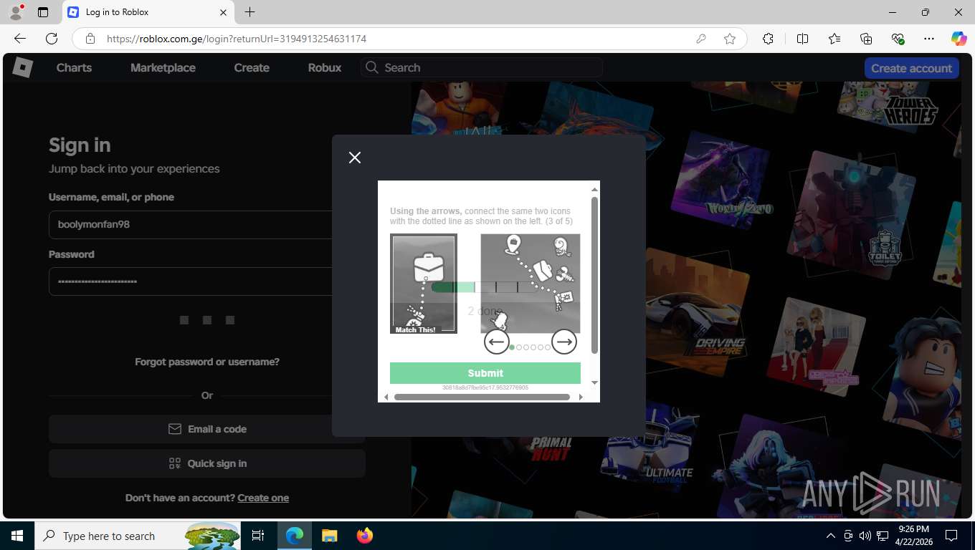
Task: Open tab actions menu icon
Action: tap(43, 12)
